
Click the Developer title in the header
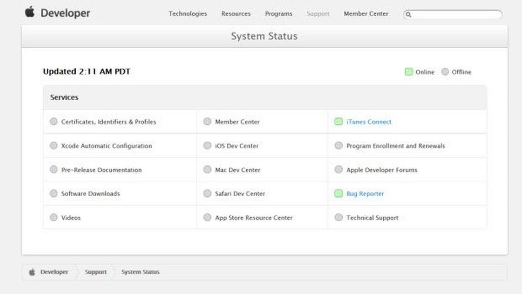point(65,13)
